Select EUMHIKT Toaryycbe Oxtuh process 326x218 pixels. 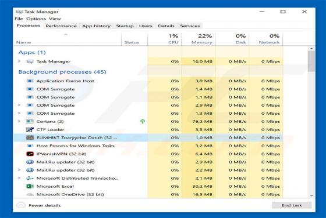[148, 137]
